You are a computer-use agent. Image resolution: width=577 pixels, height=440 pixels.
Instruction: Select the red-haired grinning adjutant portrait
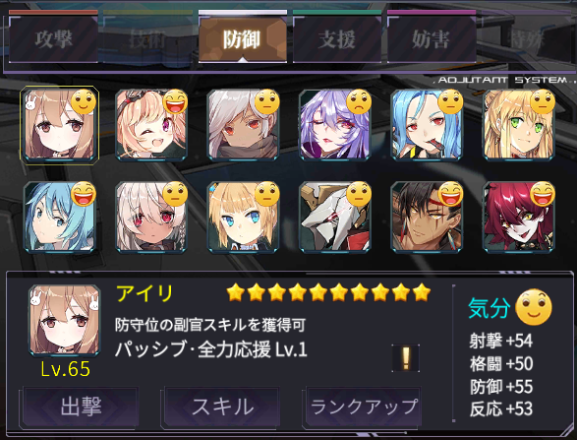pos(519,218)
